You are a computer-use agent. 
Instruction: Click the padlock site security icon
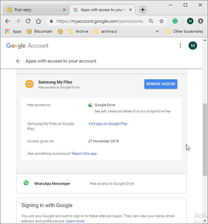tap(51, 21)
